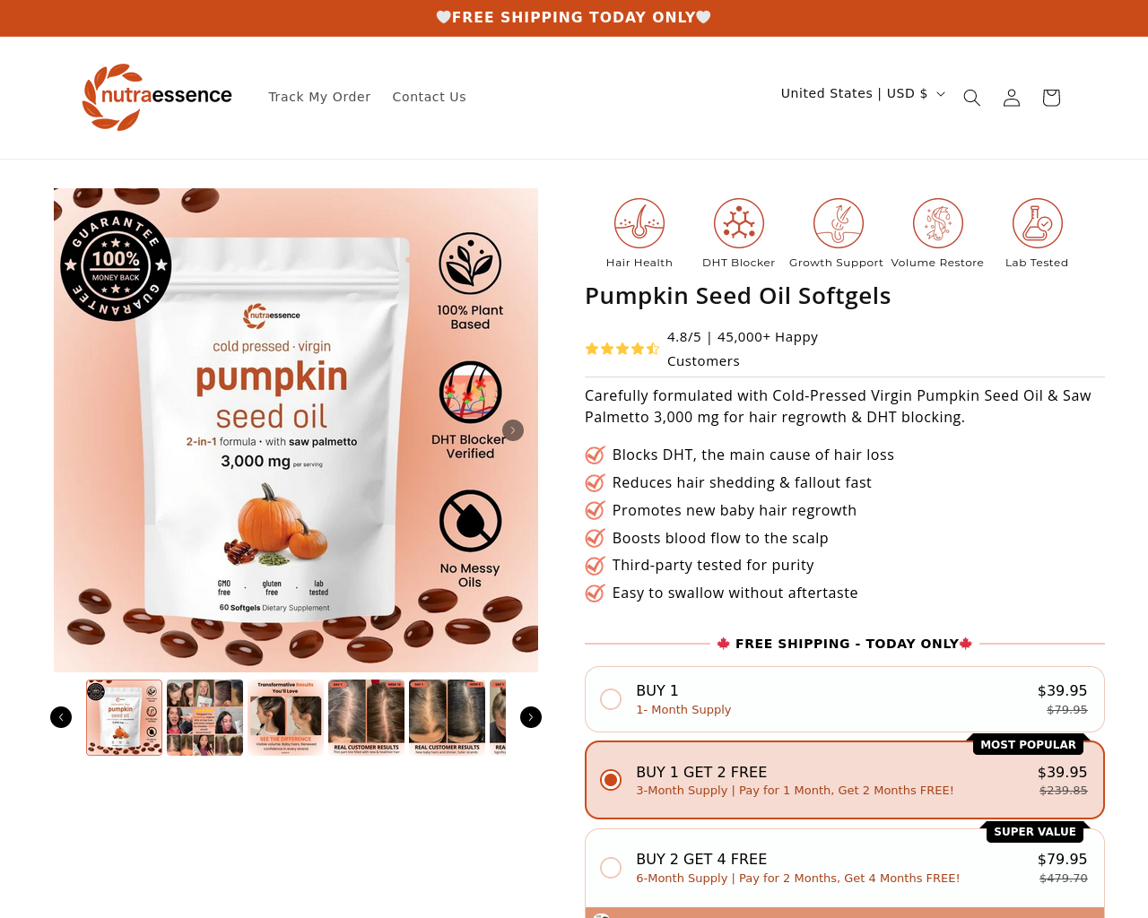Click the DHT Blocker icon
This screenshot has width=1148, height=918.
[739, 223]
